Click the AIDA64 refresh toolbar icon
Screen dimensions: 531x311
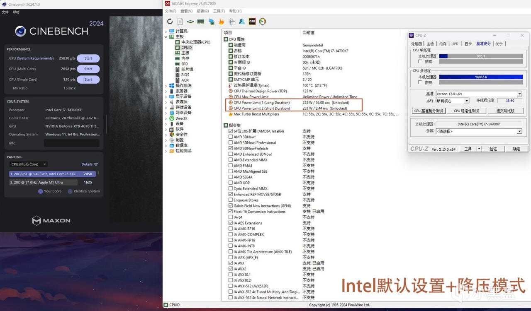170,22
